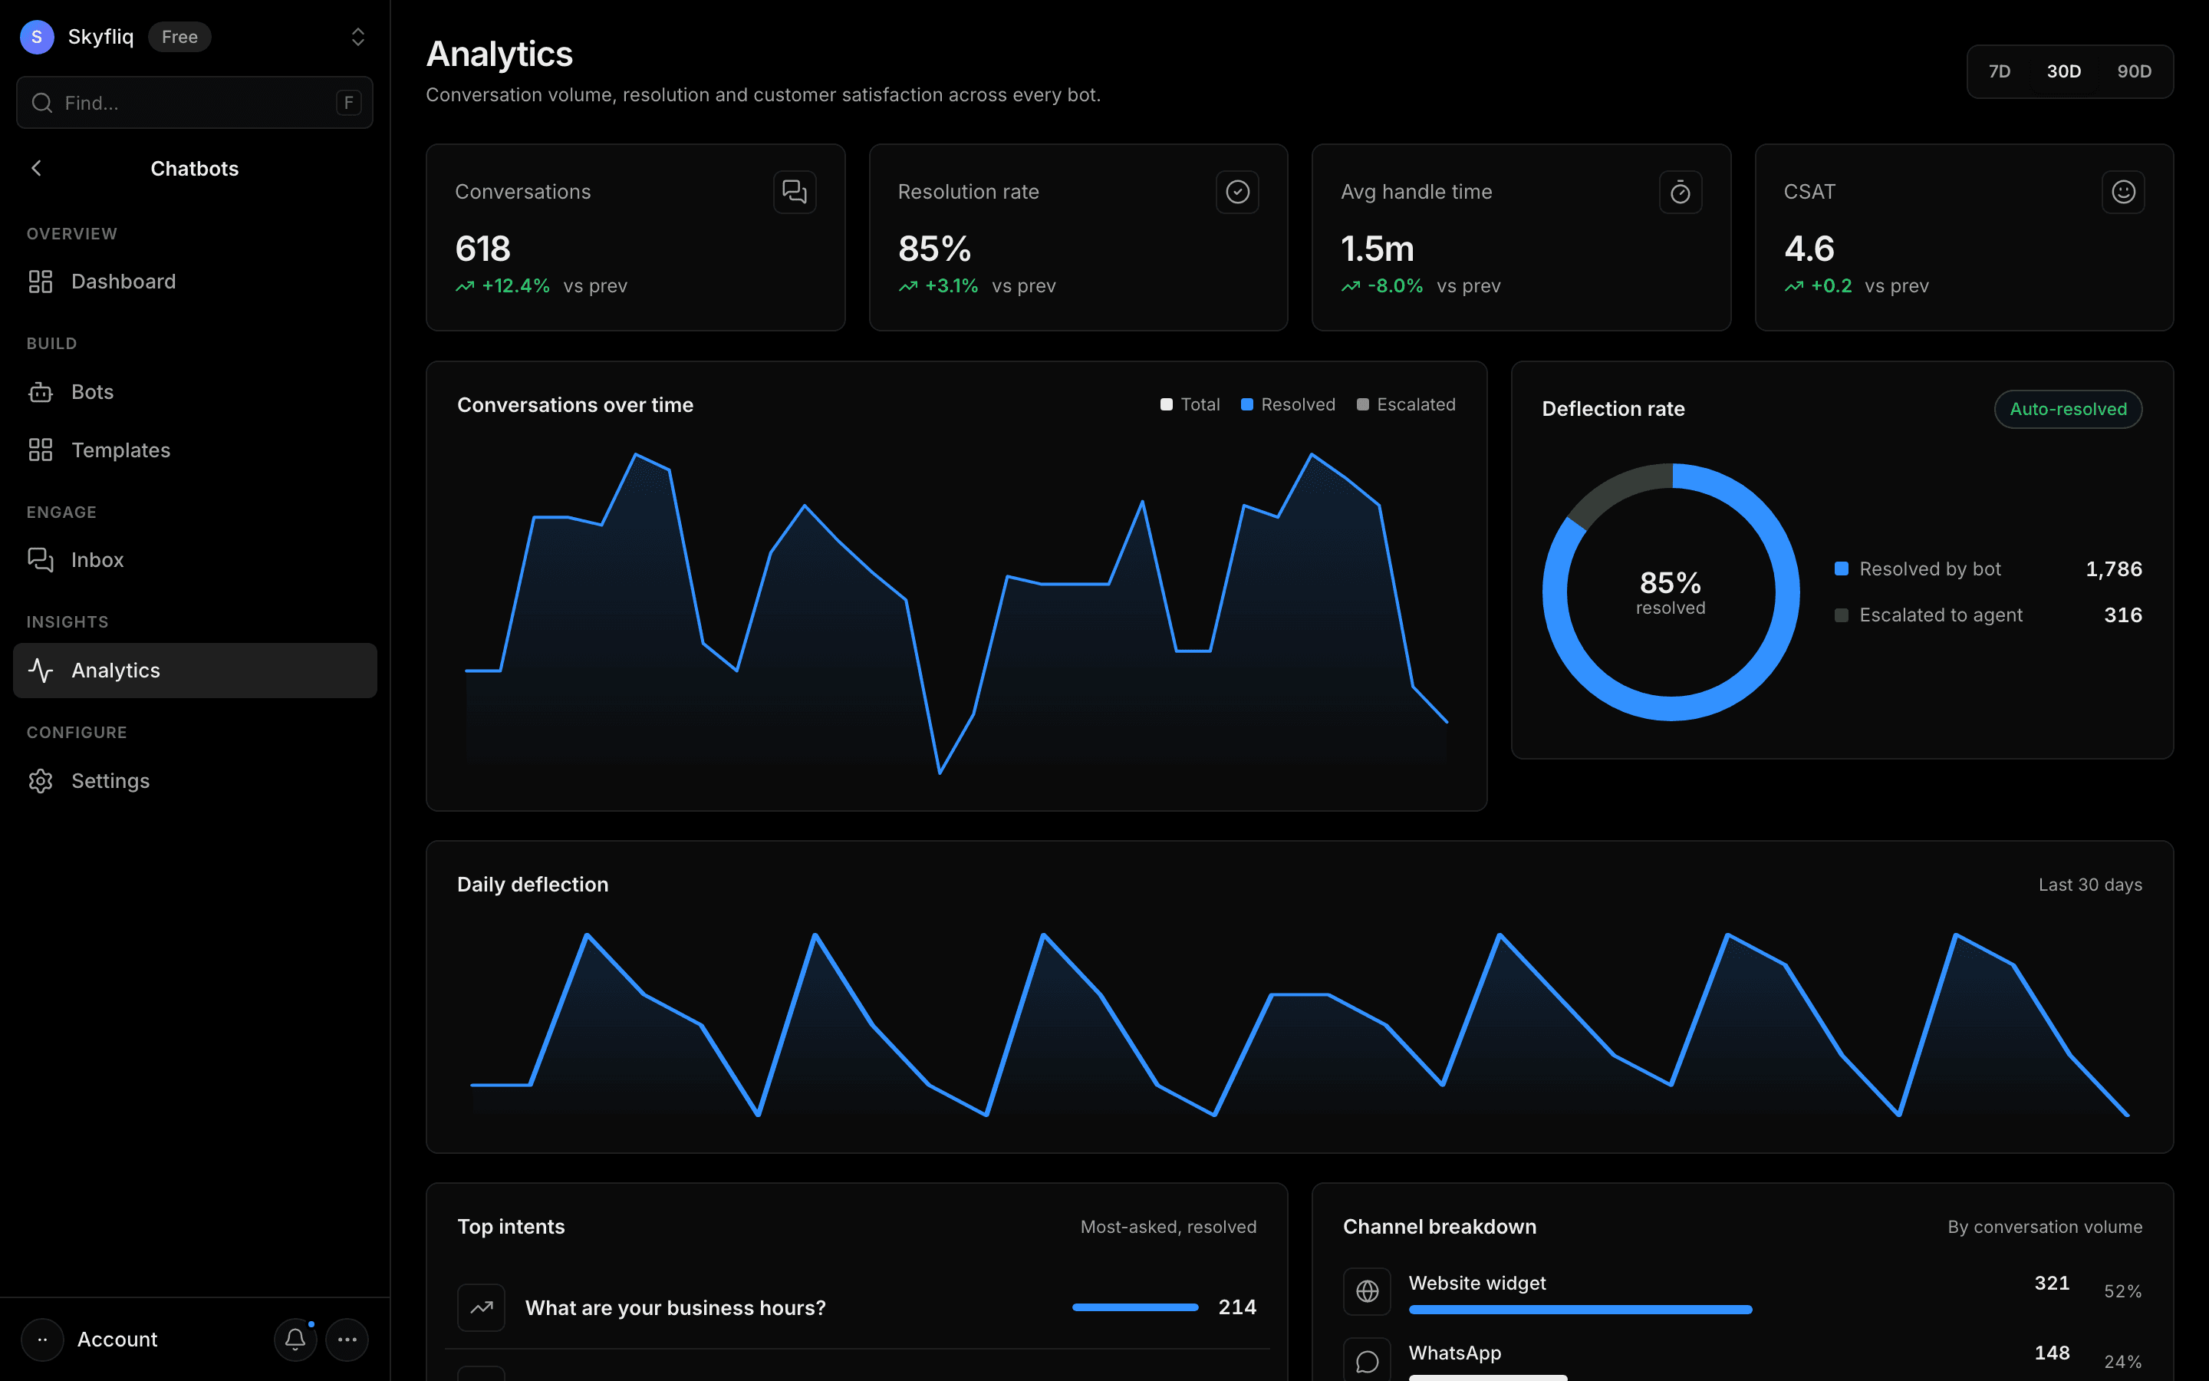Viewport: 2209px width, 1381px height.
Task: Click the 'Last 30 days' label
Action: [2090, 885]
